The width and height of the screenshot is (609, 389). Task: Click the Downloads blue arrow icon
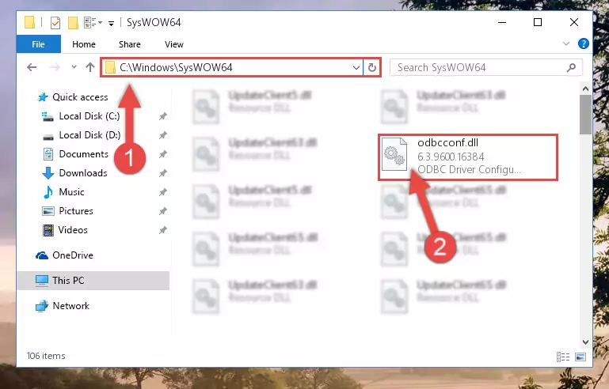[x=48, y=173]
